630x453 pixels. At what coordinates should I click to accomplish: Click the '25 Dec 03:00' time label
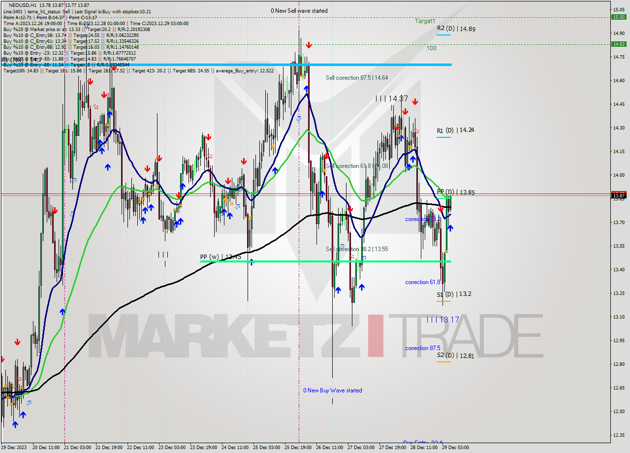pos(267,448)
